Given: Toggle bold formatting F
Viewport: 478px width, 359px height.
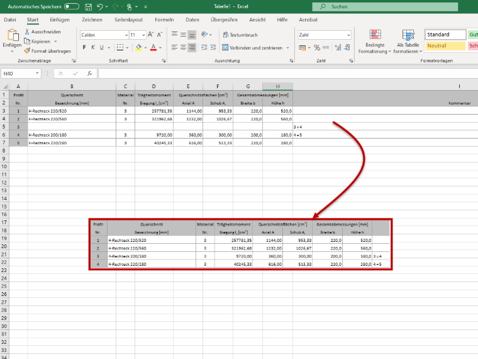Looking at the screenshot, I should (x=84, y=47).
